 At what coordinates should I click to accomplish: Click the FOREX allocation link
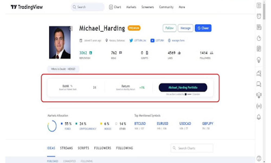tap(68, 129)
